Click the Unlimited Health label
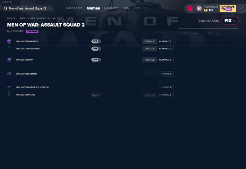246x169 pixels. pyautogui.click(x=27, y=41)
